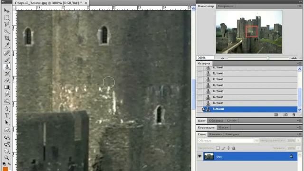Click the History panel scroll down arrow
Image resolution: width=304 pixels, height=171 pixels.
pos(300,110)
